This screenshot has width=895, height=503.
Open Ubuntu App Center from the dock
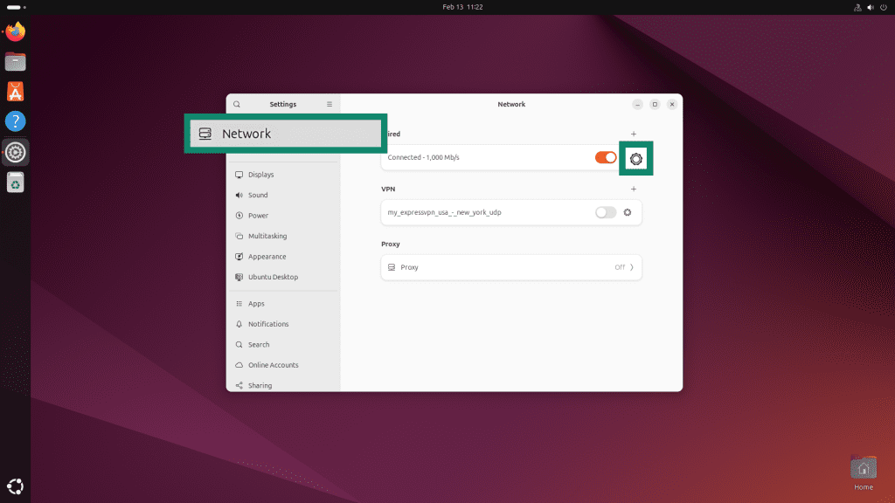[x=16, y=91]
